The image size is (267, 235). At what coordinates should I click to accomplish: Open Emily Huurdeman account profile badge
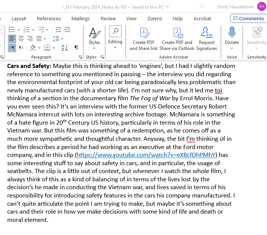261,6
